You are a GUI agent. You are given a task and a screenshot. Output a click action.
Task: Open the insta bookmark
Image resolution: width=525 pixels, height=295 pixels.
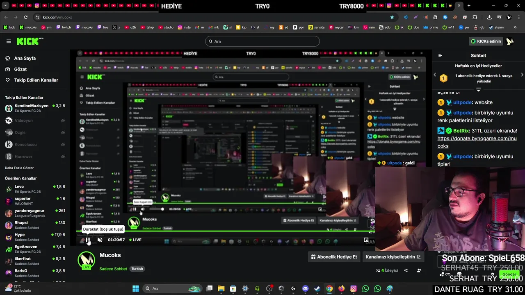184,27
